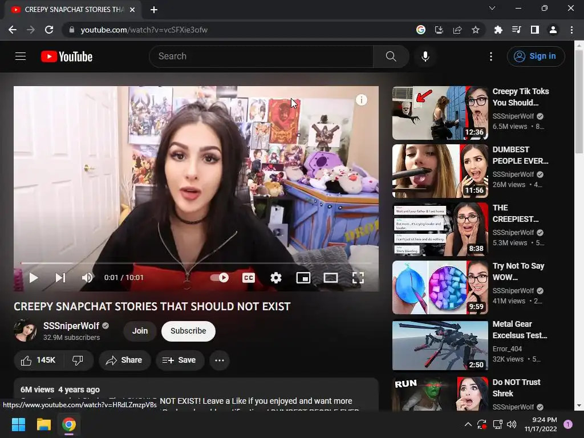Open volume control in system tray
Screen dimensions: 584x438
click(x=512, y=424)
